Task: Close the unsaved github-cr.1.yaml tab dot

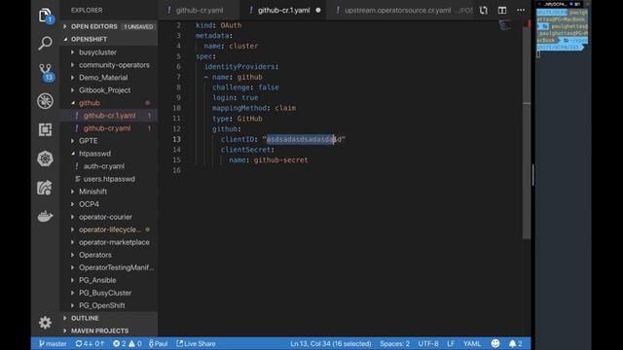Action: (x=318, y=11)
